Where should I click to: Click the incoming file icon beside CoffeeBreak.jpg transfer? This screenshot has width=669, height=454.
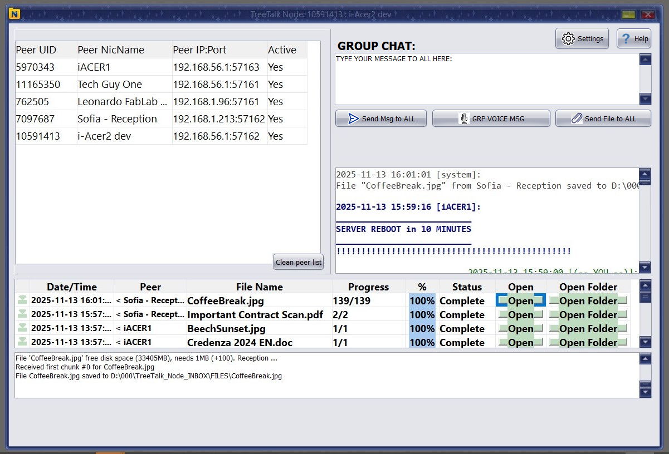point(22,300)
